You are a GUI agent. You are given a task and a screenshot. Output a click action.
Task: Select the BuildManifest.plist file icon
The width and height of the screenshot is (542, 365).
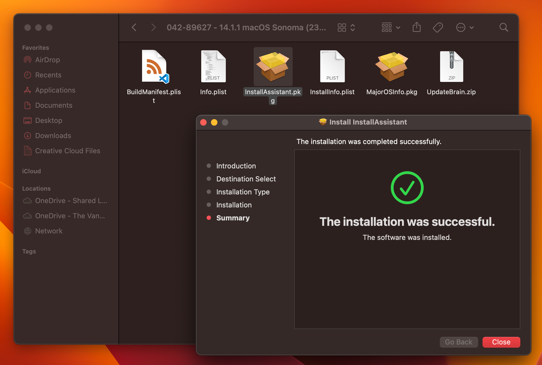(x=153, y=66)
